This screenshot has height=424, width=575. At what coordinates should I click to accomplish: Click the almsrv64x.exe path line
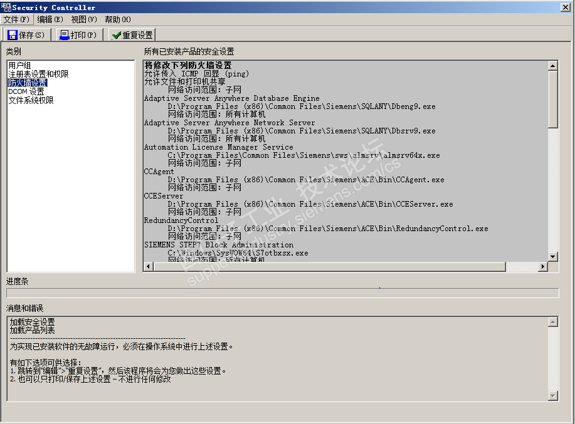click(x=304, y=155)
